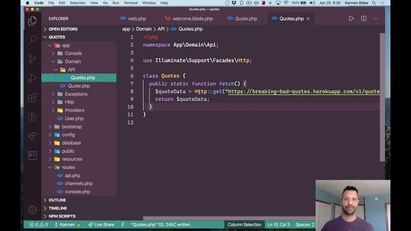
Task: Open the editor More Actions menu
Action: tap(375, 19)
